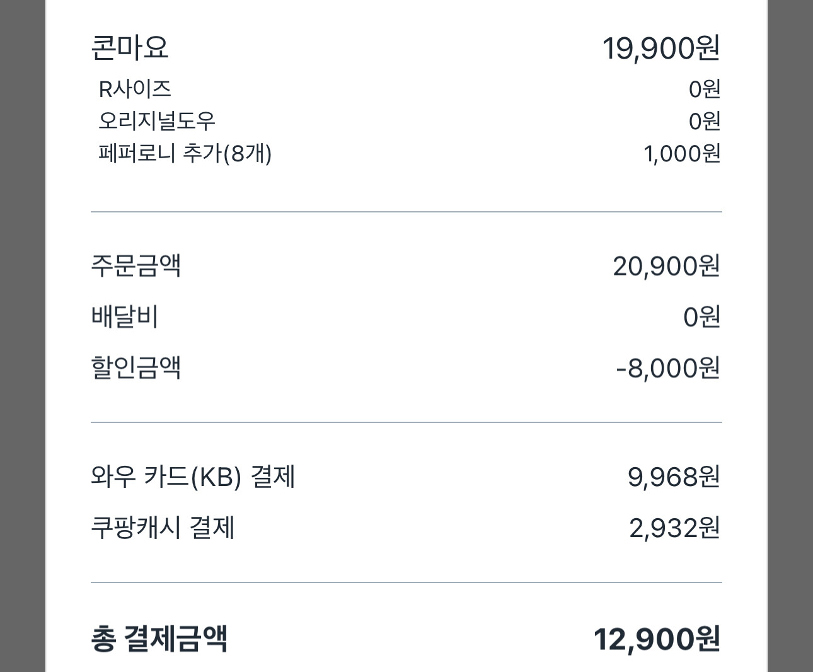This screenshot has height=672, width=813.
Task: Select the 1,000원 pepperoni add-on price
Action: pyautogui.click(x=682, y=154)
